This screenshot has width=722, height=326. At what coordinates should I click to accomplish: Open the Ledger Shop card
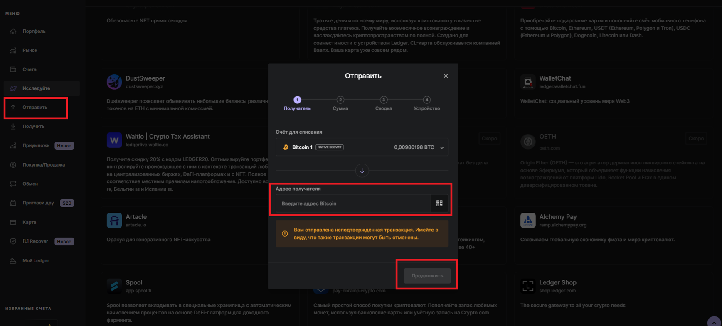[614, 299]
